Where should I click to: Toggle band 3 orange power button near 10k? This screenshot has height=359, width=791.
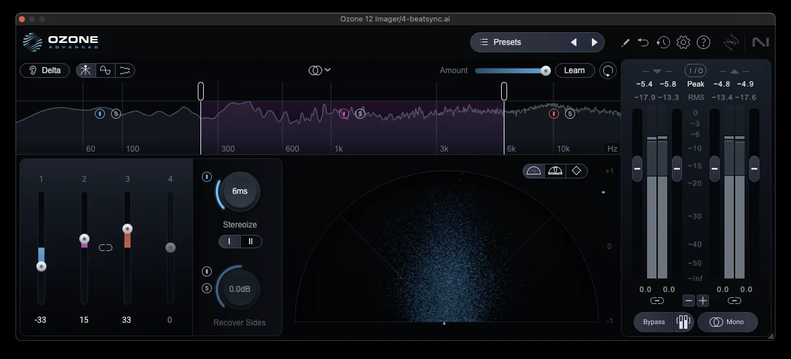(554, 114)
